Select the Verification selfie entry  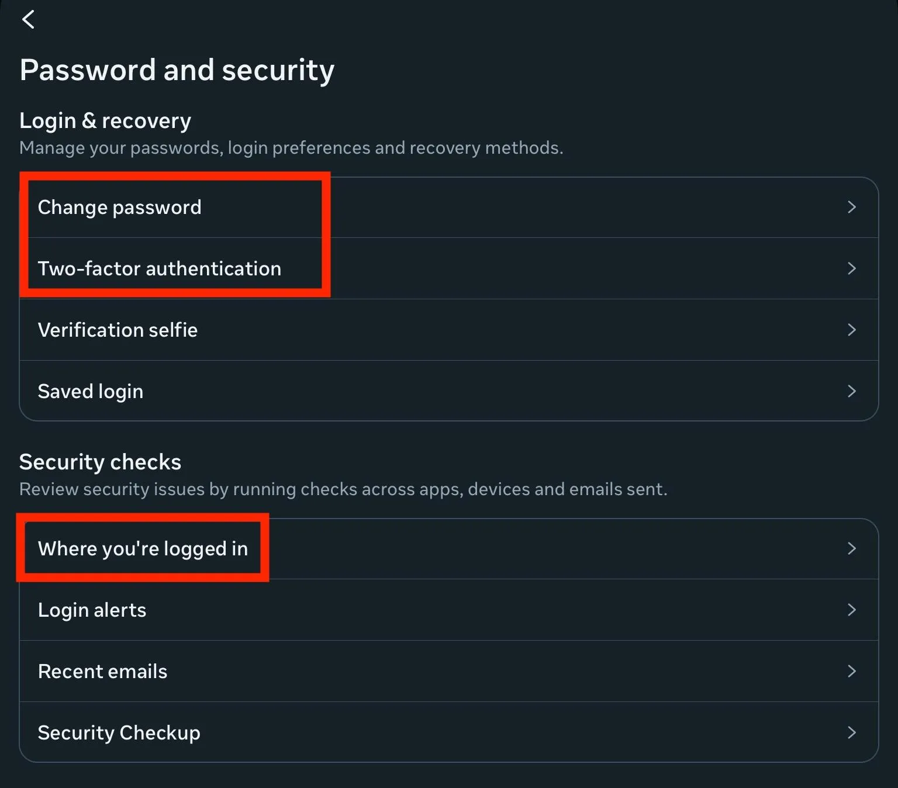pos(118,330)
